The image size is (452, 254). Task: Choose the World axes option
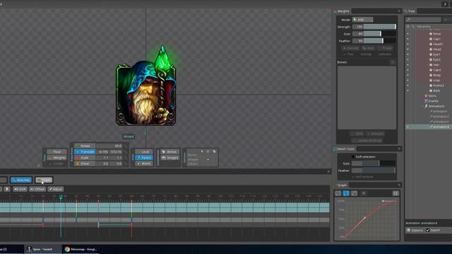point(144,163)
